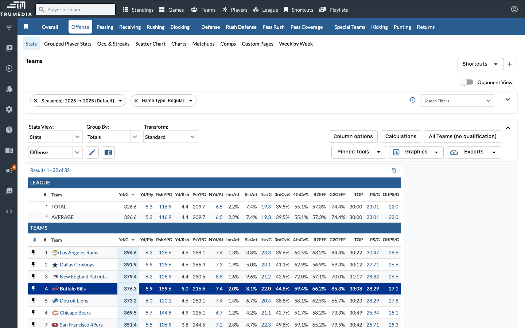Open the Group By Totals dropdown
This screenshot has width=525, height=328.
pyautogui.click(x=113, y=137)
